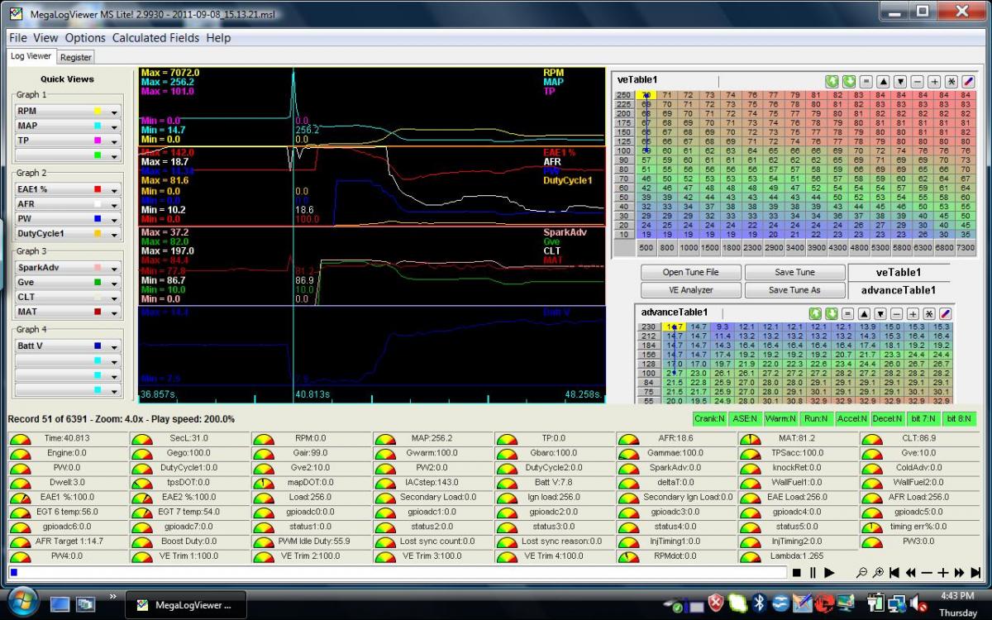Zoom in the graph with magnifier plus
Screen dimensions: 992x620
coord(878,572)
